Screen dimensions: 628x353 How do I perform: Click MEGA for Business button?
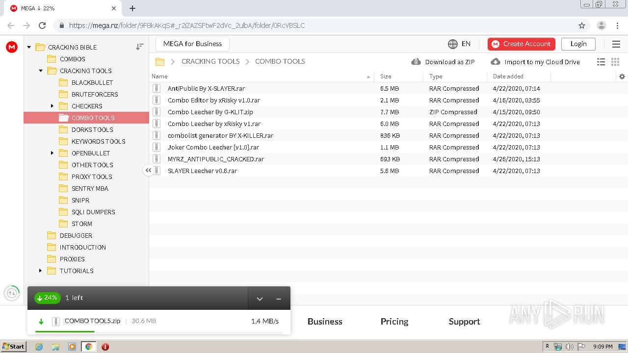[x=192, y=44]
